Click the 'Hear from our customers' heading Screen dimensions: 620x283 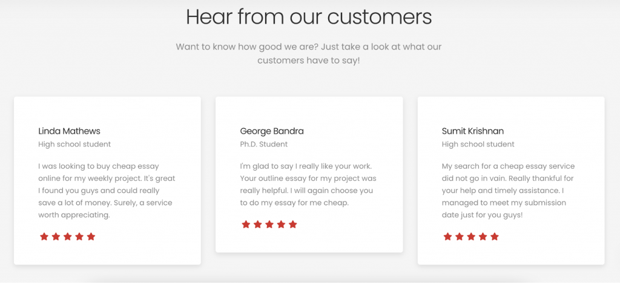click(309, 17)
